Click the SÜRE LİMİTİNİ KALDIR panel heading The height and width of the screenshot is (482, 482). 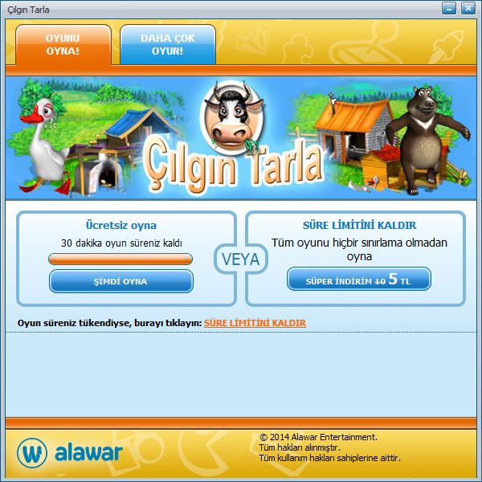click(x=359, y=225)
